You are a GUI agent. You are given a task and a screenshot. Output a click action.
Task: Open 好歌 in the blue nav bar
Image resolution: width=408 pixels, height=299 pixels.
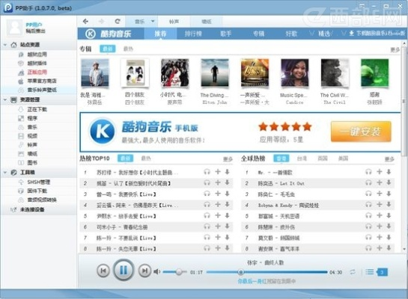291,34
